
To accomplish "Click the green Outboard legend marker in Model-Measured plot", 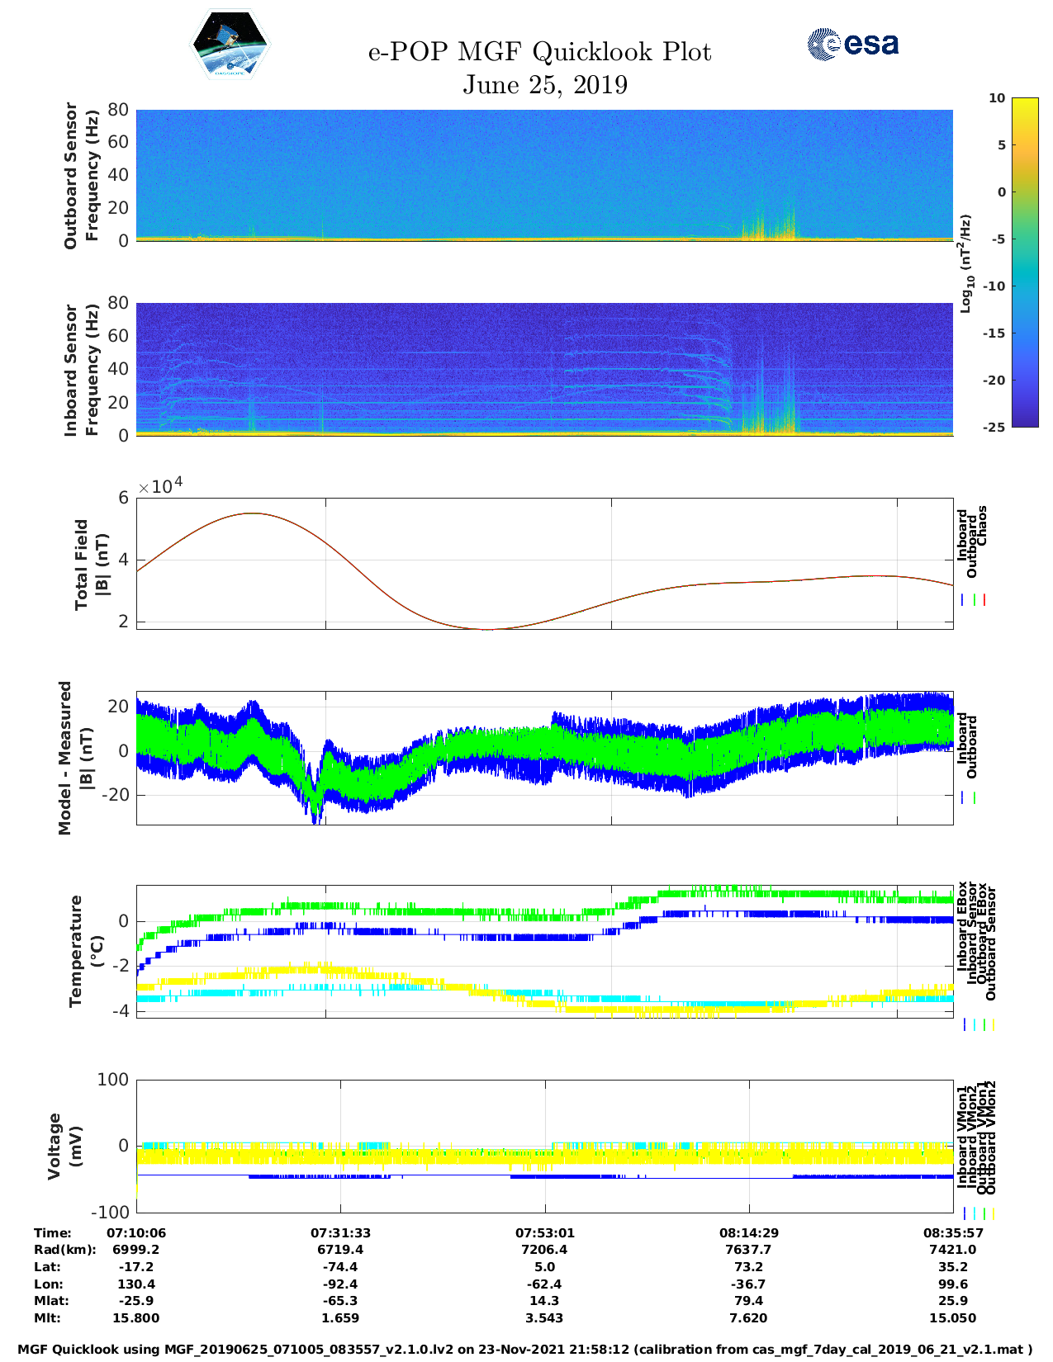I will (x=975, y=798).
